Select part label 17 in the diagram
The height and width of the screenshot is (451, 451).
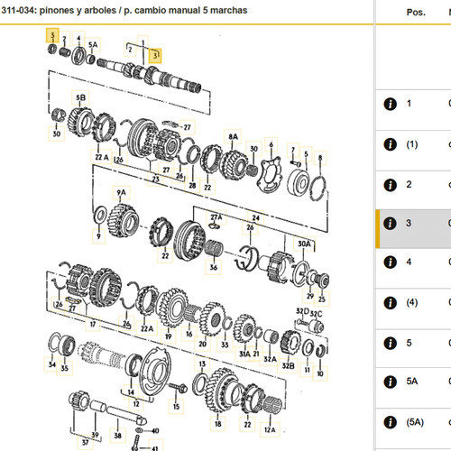pos(93,324)
